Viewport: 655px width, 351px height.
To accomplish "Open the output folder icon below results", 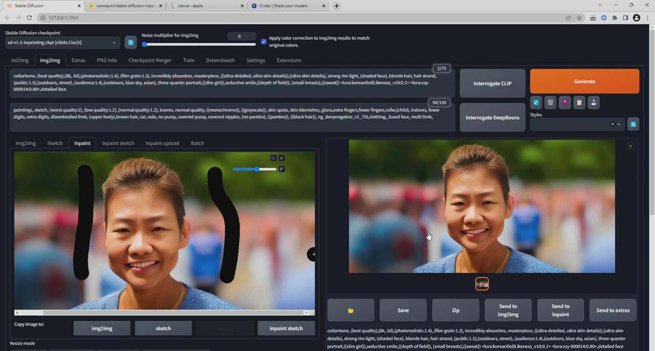I will pyautogui.click(x=351, y=310).
